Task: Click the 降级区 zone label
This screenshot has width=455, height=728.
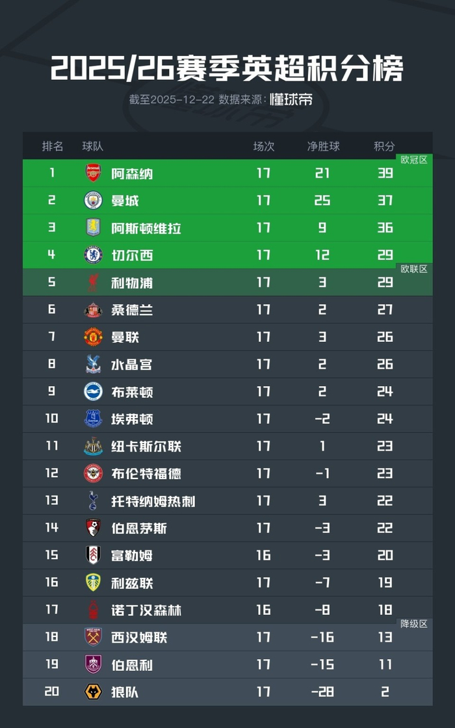Action: point(414,624)
